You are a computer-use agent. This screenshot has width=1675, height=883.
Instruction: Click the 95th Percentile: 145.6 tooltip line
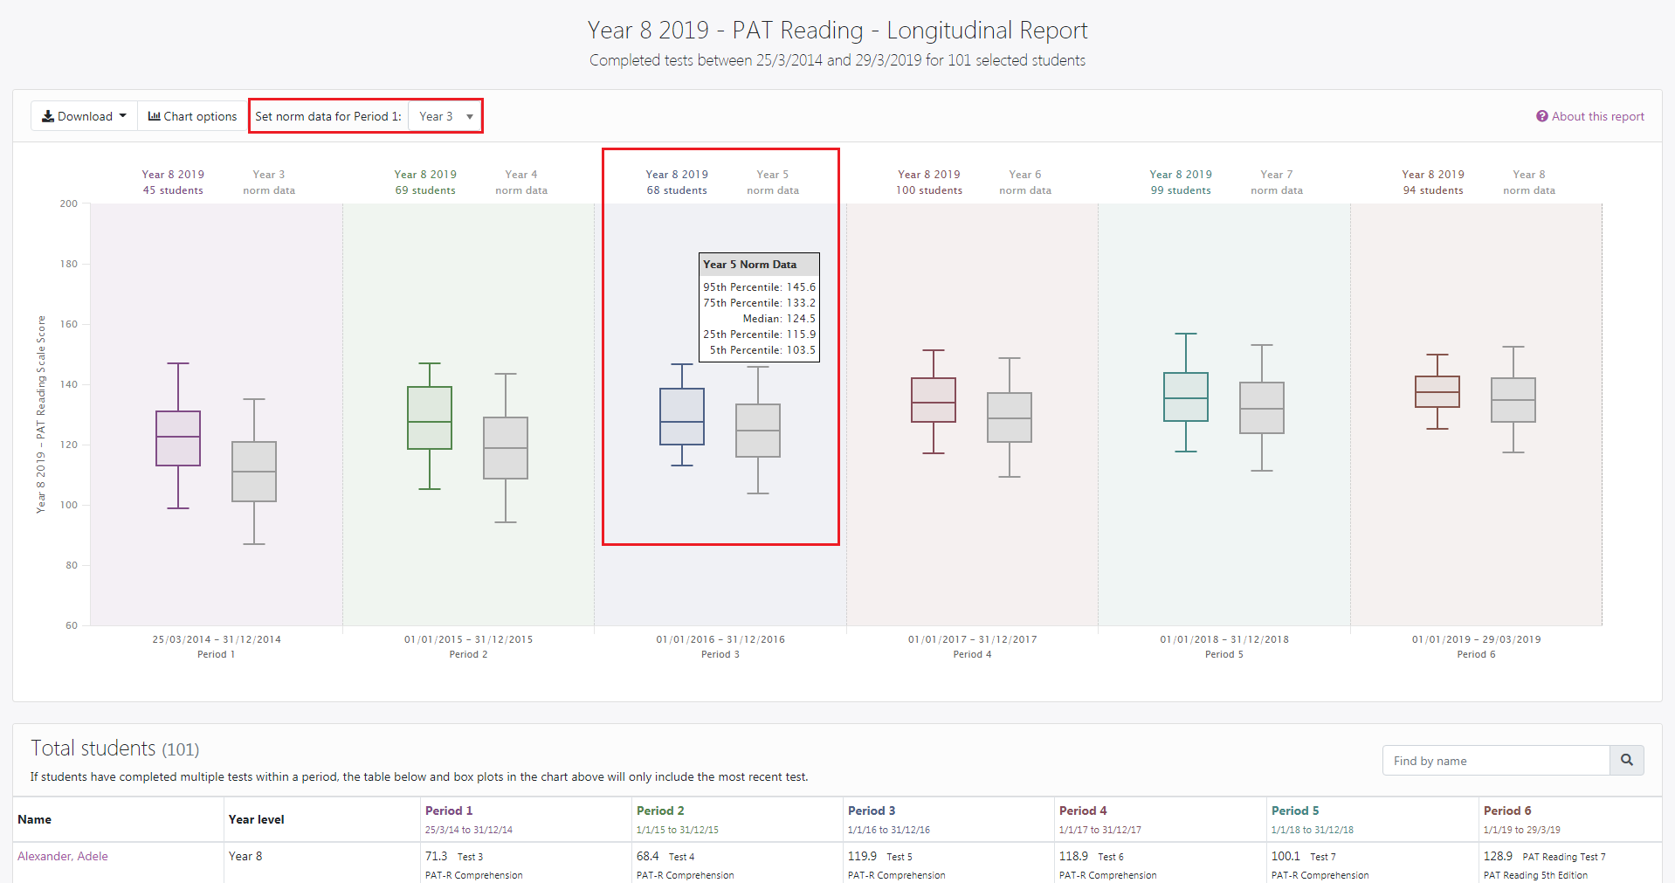tap(760, 287)
